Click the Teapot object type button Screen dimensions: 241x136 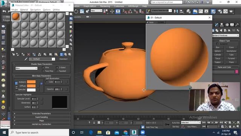coord(218,62)
